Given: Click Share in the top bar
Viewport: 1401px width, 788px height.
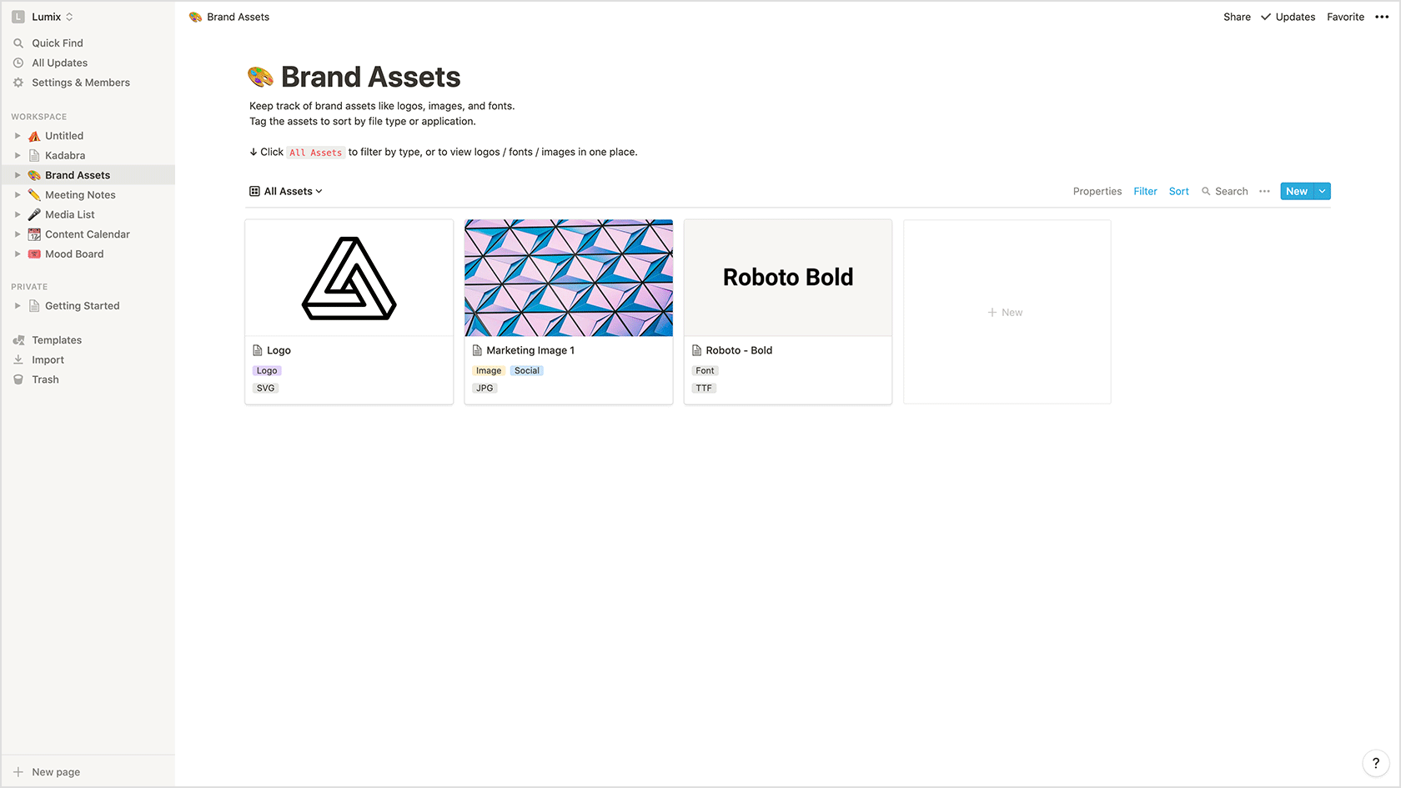Looking at the screenshot, I should point(1237,17).
